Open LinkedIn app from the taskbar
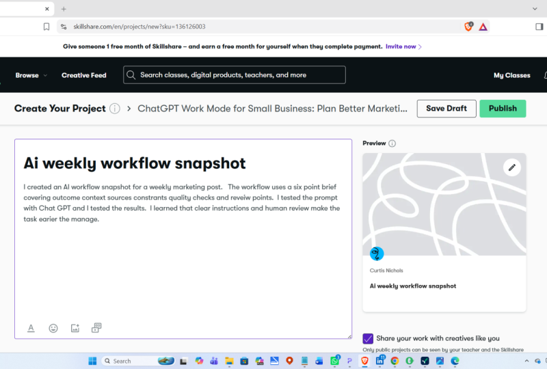This screenshot has width=547, height=369. coord(380,361)
